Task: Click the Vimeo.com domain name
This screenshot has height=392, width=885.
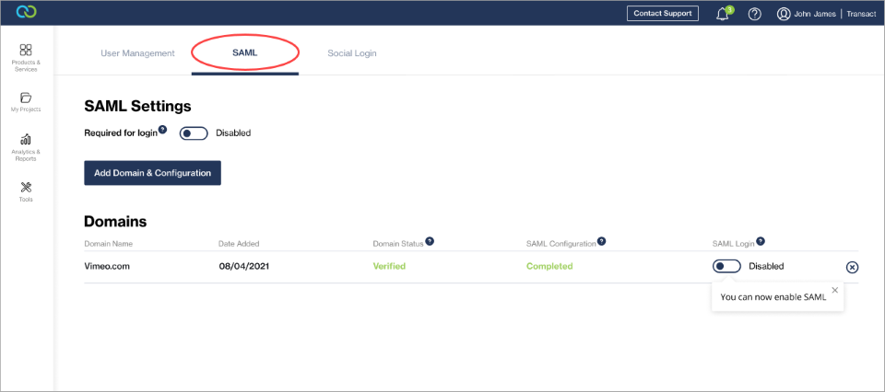Action: [x=107, y=267]
